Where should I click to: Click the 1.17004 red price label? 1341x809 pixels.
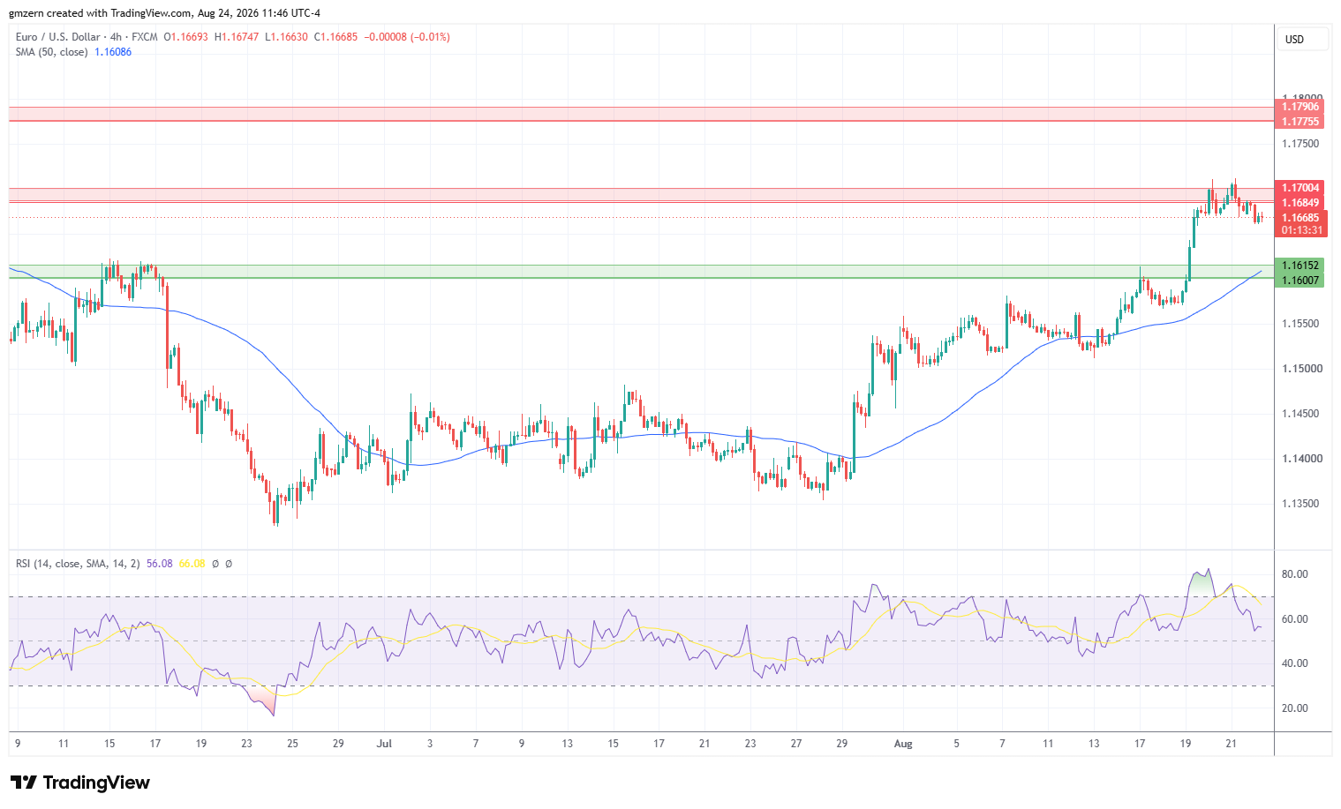[1300, 188]
